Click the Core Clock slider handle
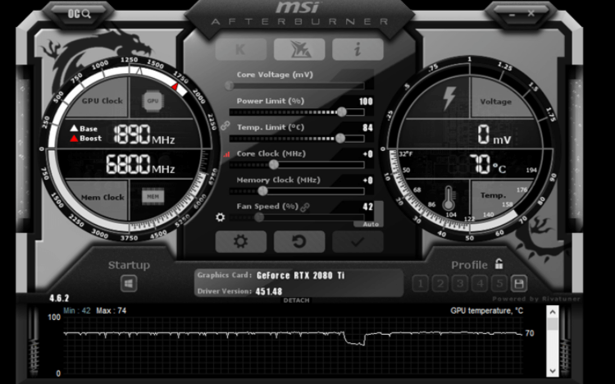Viewport: 615px width, 384px height. click(274, 164)
